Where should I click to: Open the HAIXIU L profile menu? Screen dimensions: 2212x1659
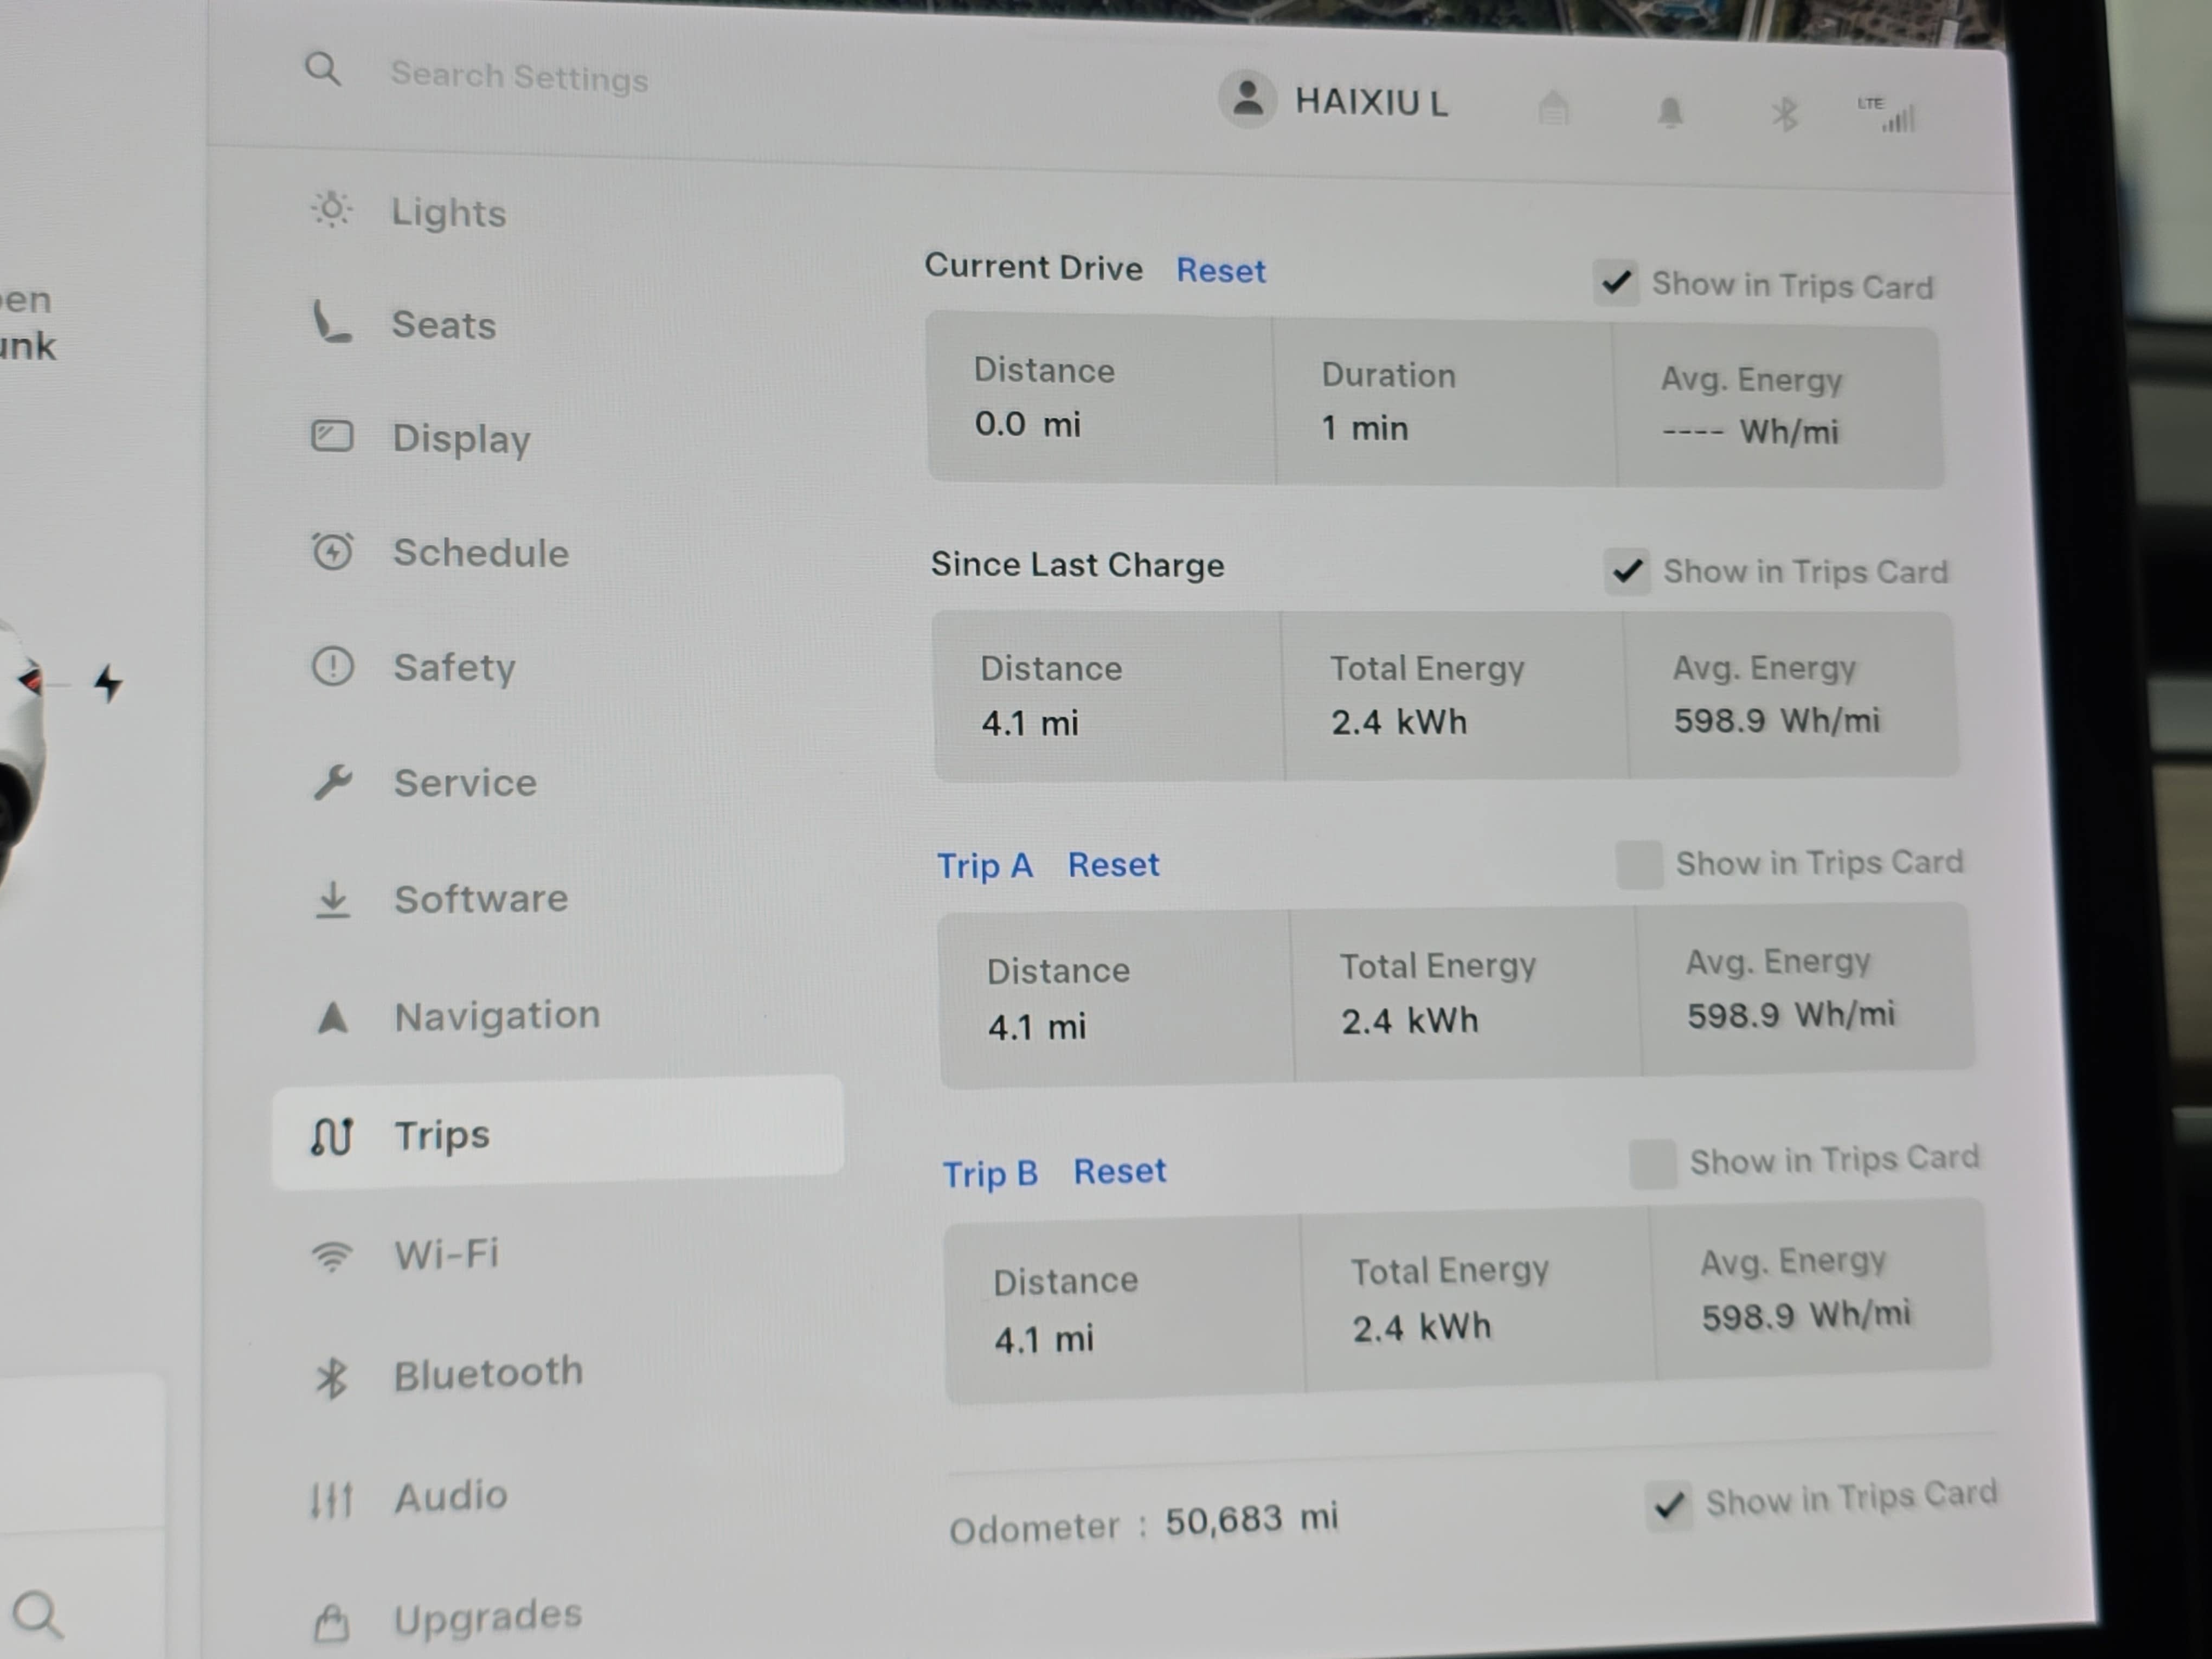pyautogui.click(x=1340, y=102)
